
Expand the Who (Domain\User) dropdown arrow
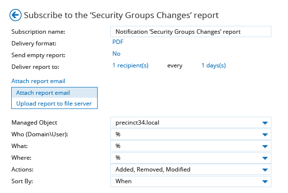265,135
